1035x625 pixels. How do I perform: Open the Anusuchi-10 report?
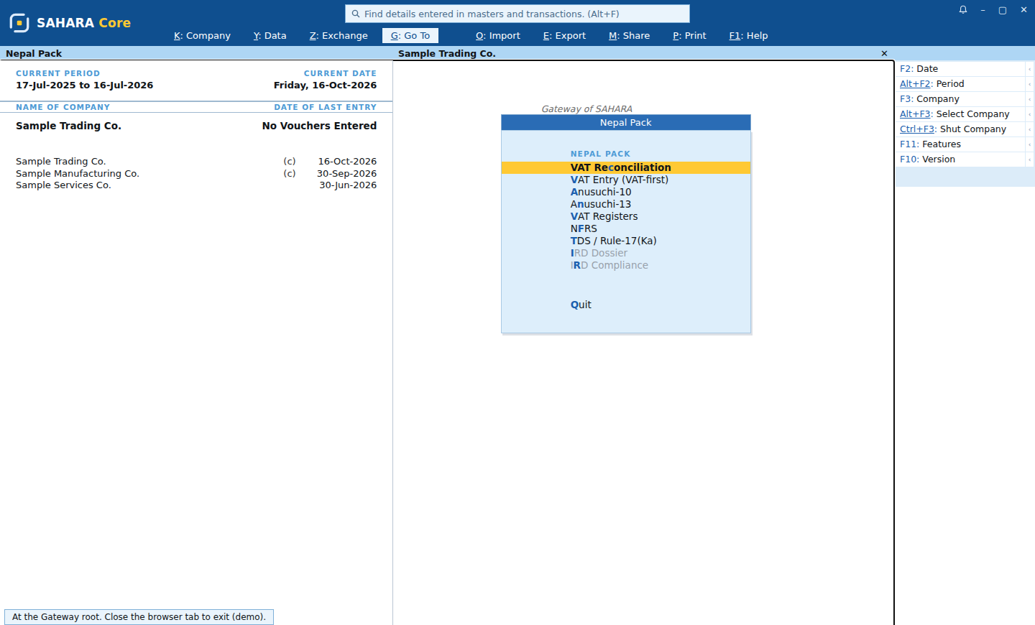coord(626,192)
